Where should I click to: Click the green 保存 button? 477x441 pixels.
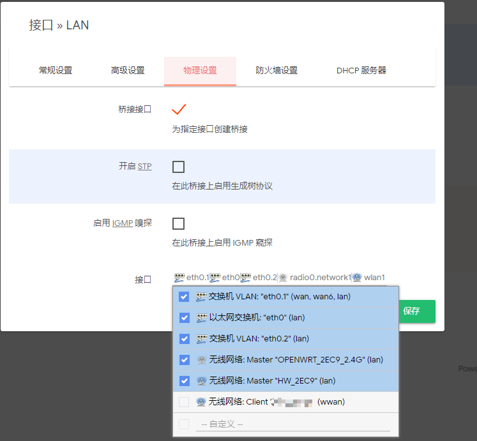point(414,311)
